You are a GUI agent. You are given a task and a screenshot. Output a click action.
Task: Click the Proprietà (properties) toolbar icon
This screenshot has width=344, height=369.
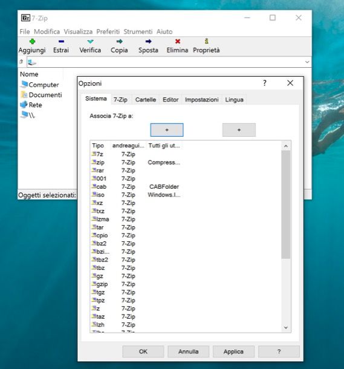tap(206, 41)
